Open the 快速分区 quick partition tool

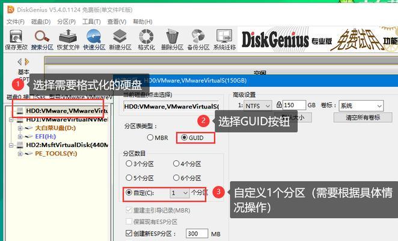pos(94,39)
